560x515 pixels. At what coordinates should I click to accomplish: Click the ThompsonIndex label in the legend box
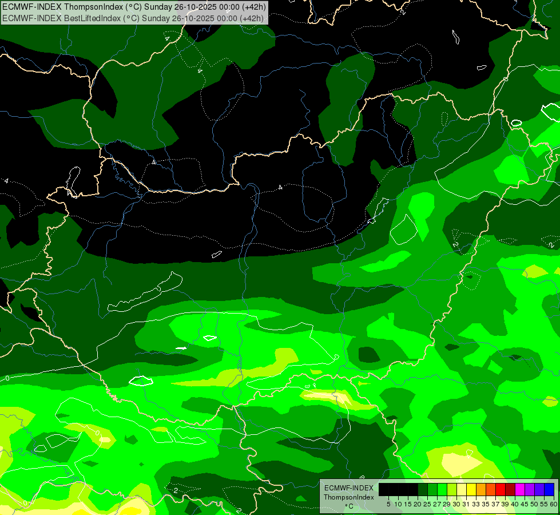click(x=349, y=497)
